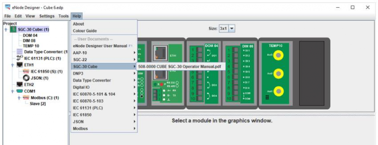The height and width of the screenshot is (145, 378).
Task: Expand Data Type Converter help submenu
Action: tap(104, 80)
